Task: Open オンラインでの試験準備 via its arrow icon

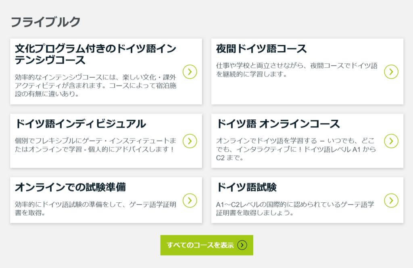Action: (190, 200)
